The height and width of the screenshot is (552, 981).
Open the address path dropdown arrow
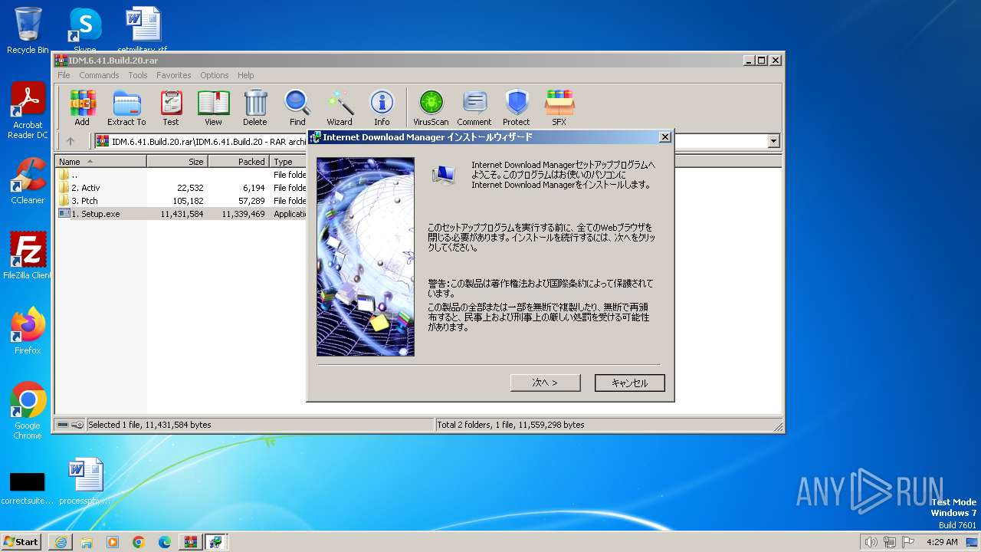click(773, 141)
